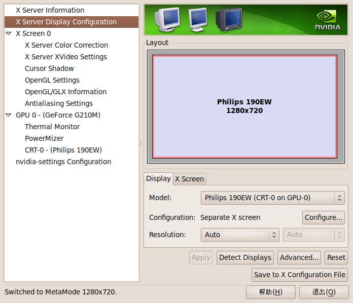The width and height of the screenshot is (353, 303).
Task: Open the Resolution Auto dropdown
Action: pyautogui.click(x=240, y=235)
